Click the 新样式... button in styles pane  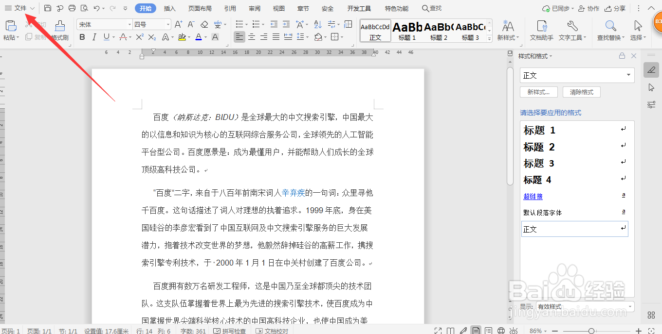539,92
